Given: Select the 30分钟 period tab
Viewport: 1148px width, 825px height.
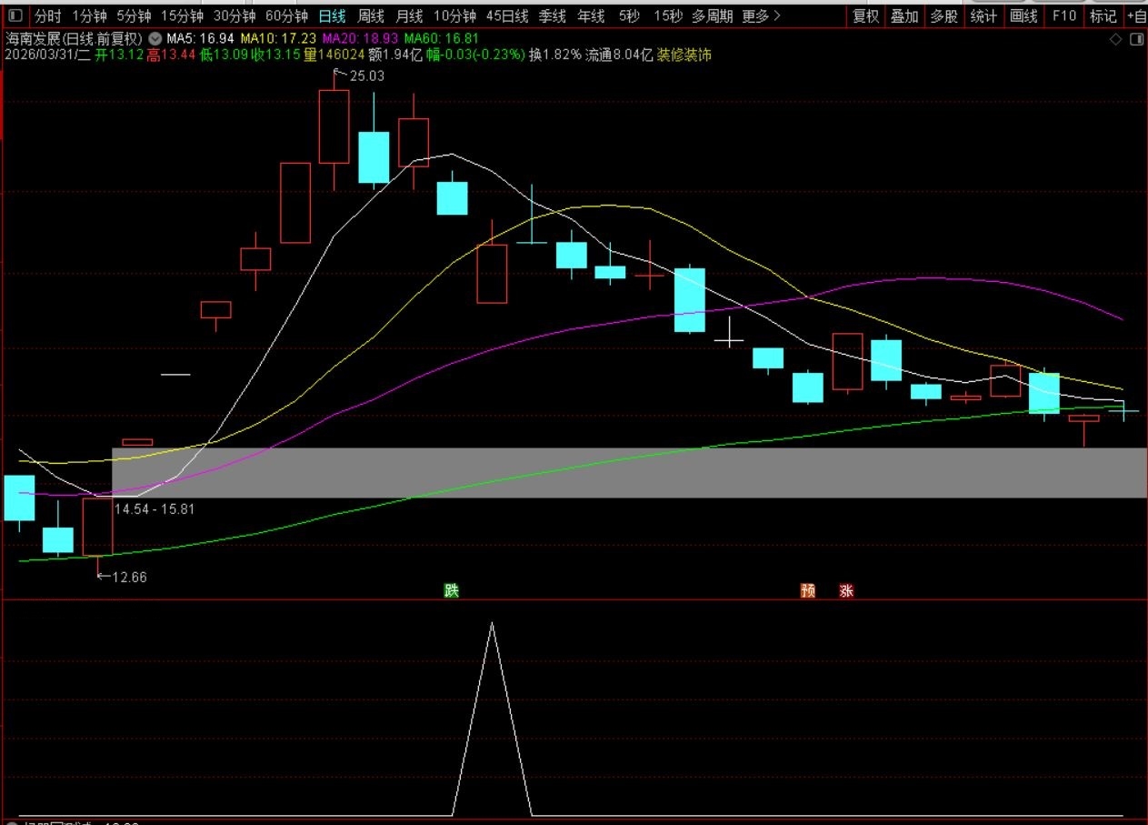Looking at the screenshot, I should (235, 15).
